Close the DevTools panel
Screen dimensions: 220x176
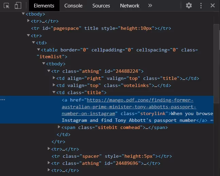pos(213,6)
